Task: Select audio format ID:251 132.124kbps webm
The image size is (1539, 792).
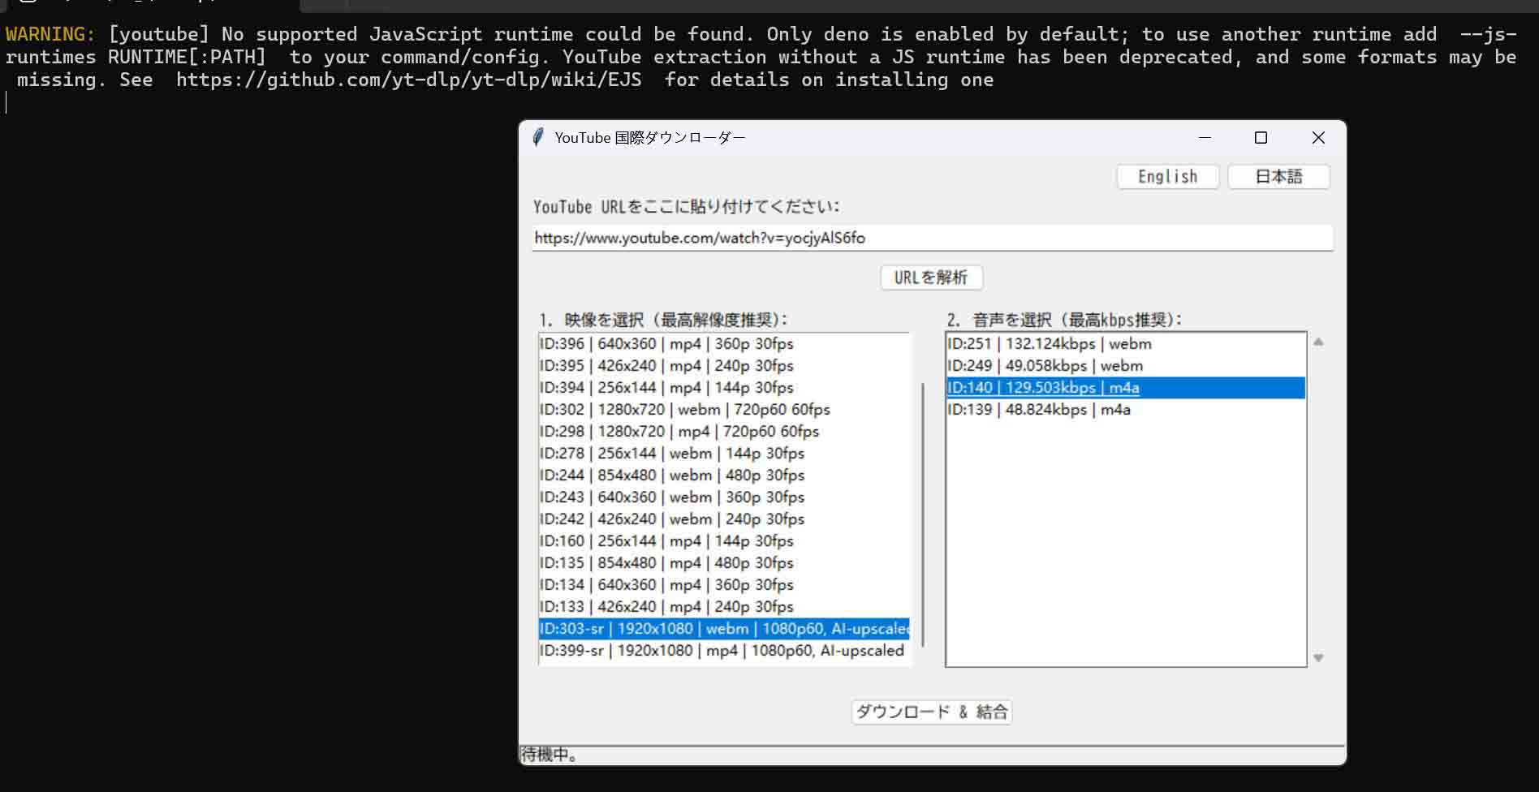Action: pyautogui.click(x=1049, y=344)
